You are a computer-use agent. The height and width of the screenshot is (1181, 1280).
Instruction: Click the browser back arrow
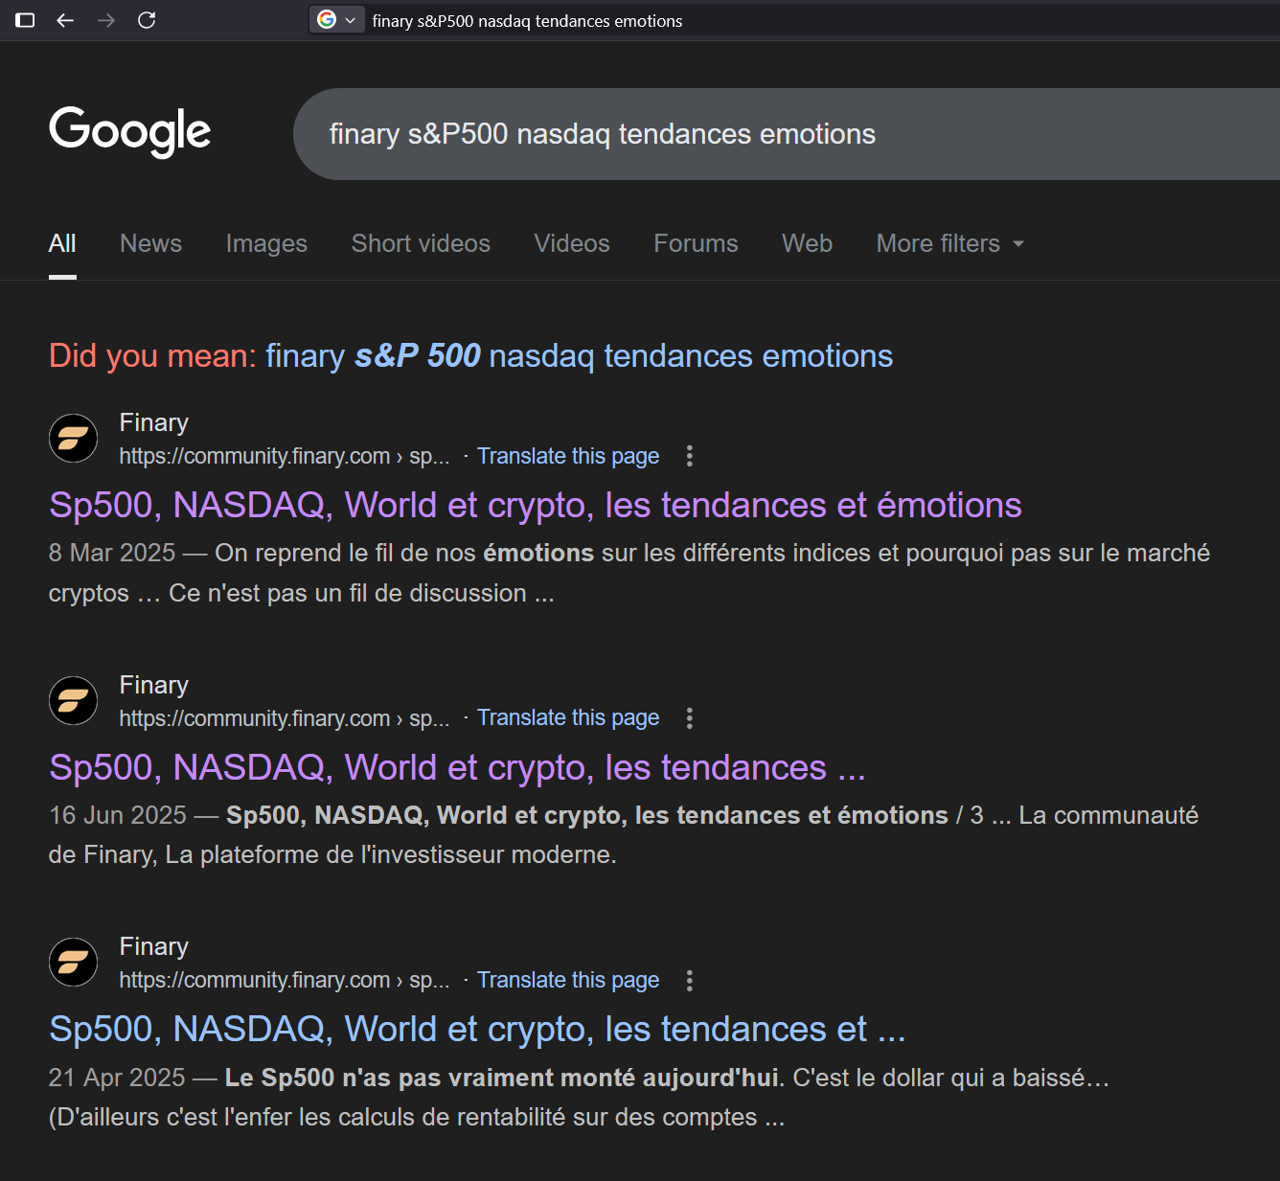65,20
